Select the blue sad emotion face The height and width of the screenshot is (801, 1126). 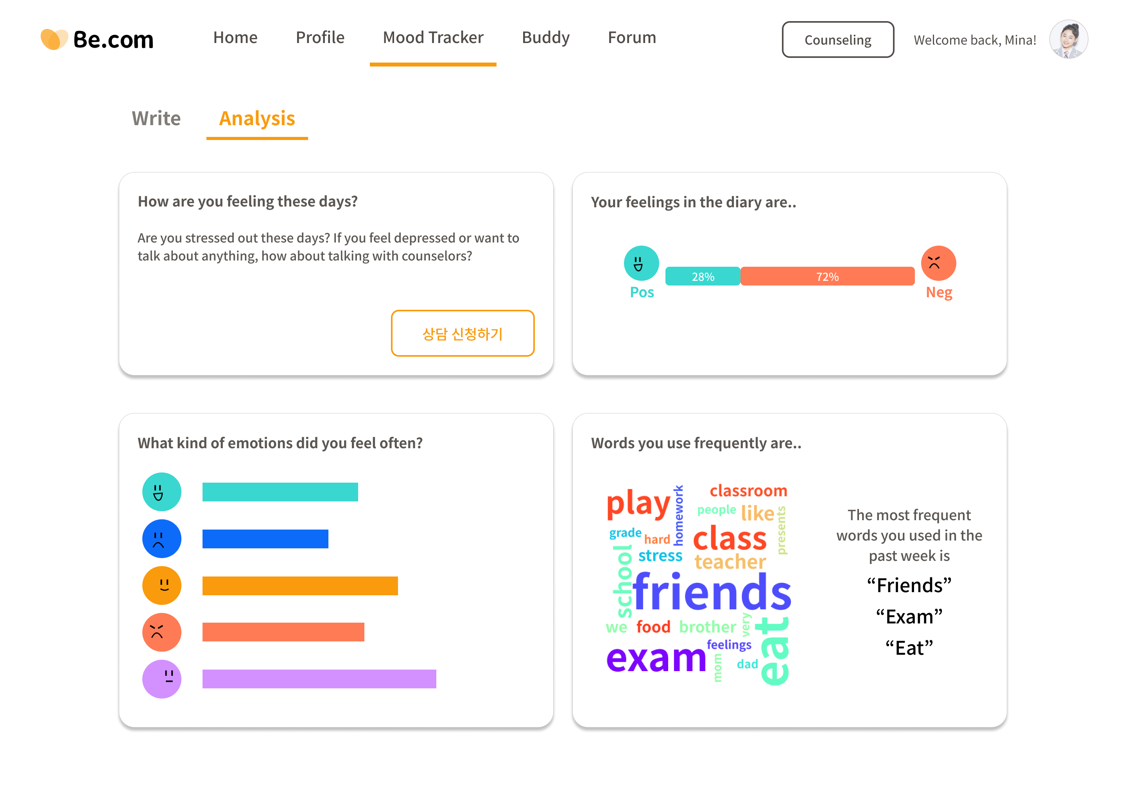tap(162, 539)
